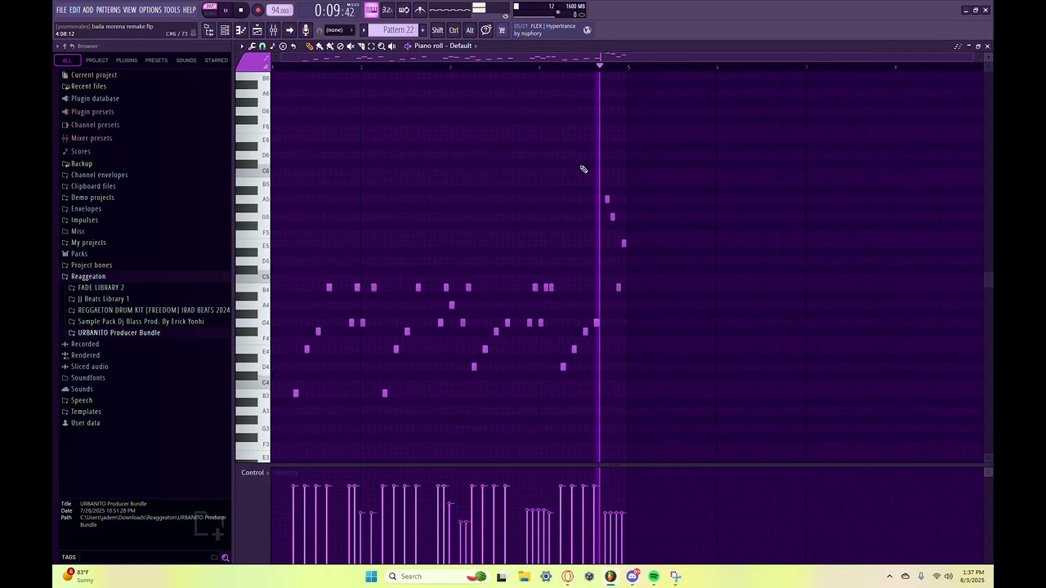
Task: Toggle the 3-2-1 countdown before recording
Action: point(387,10)
